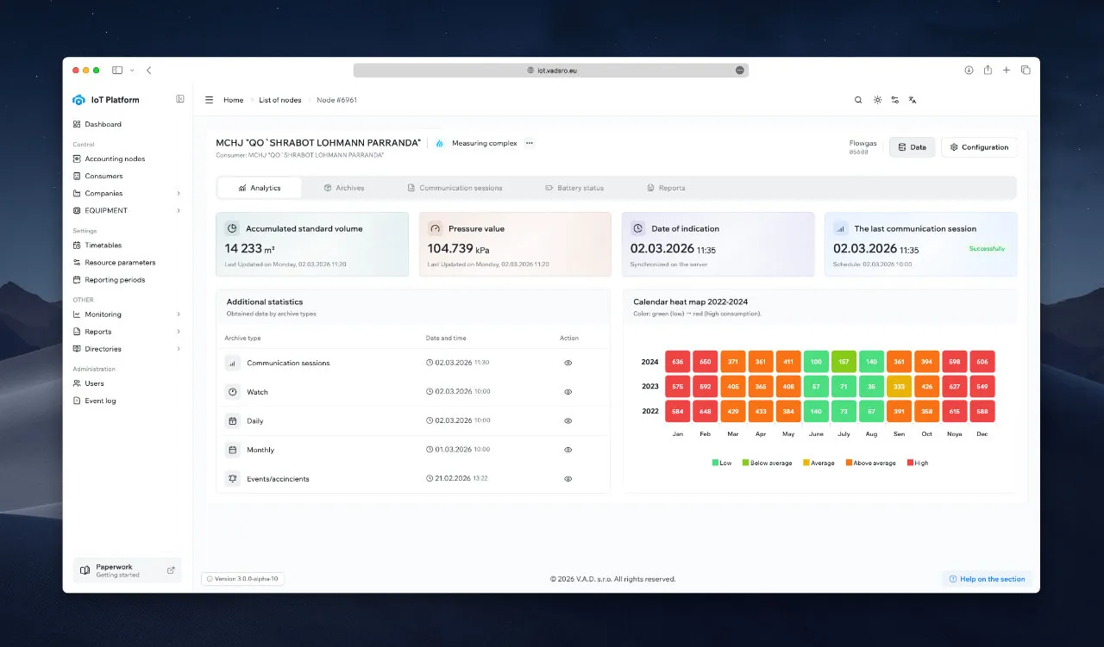The height and width of the screenshot is (647, 1104).
Task: Click the January 2024 heat map cell
Action: 677,361
